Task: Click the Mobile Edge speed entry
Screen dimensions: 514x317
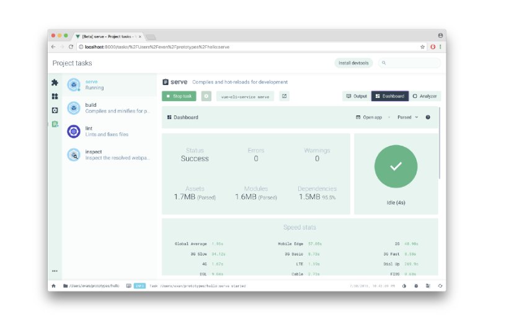Action: coord(300,244)
